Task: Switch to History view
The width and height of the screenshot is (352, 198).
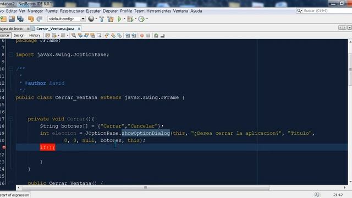Action: 35,35
